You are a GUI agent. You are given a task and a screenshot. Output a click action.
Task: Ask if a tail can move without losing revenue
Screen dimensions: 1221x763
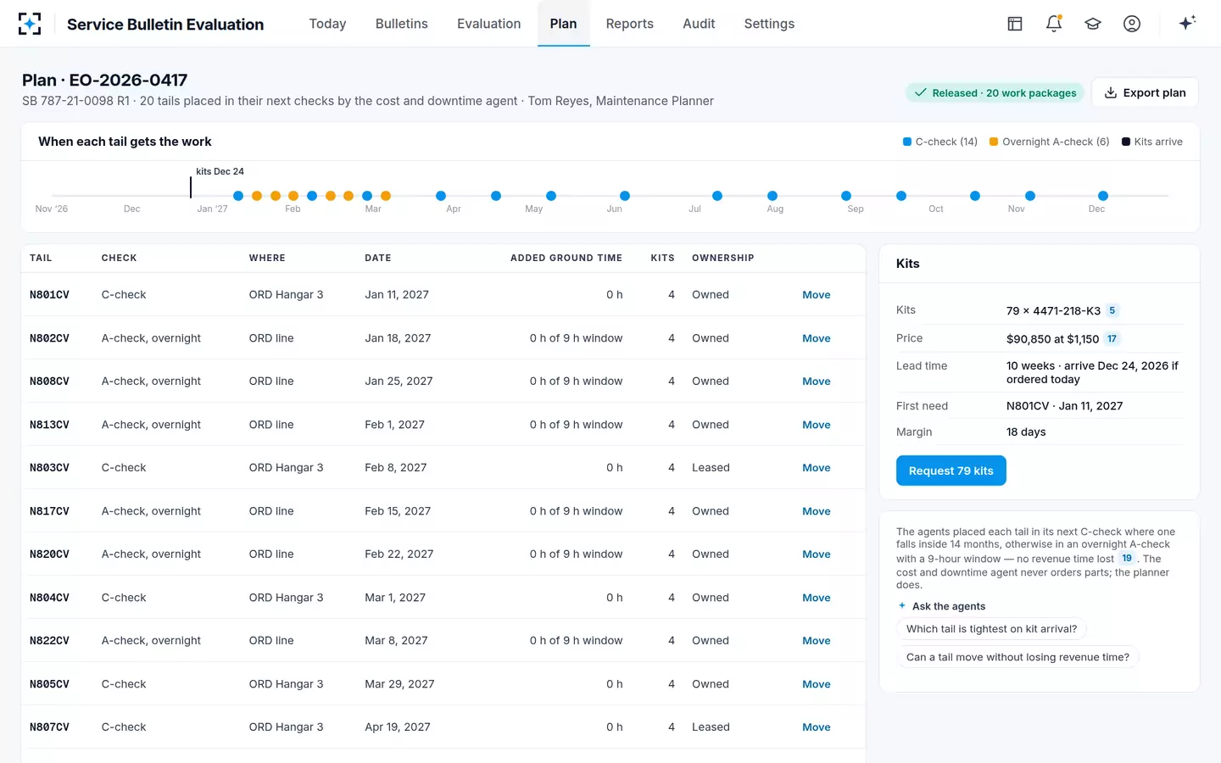[1017, 657]
